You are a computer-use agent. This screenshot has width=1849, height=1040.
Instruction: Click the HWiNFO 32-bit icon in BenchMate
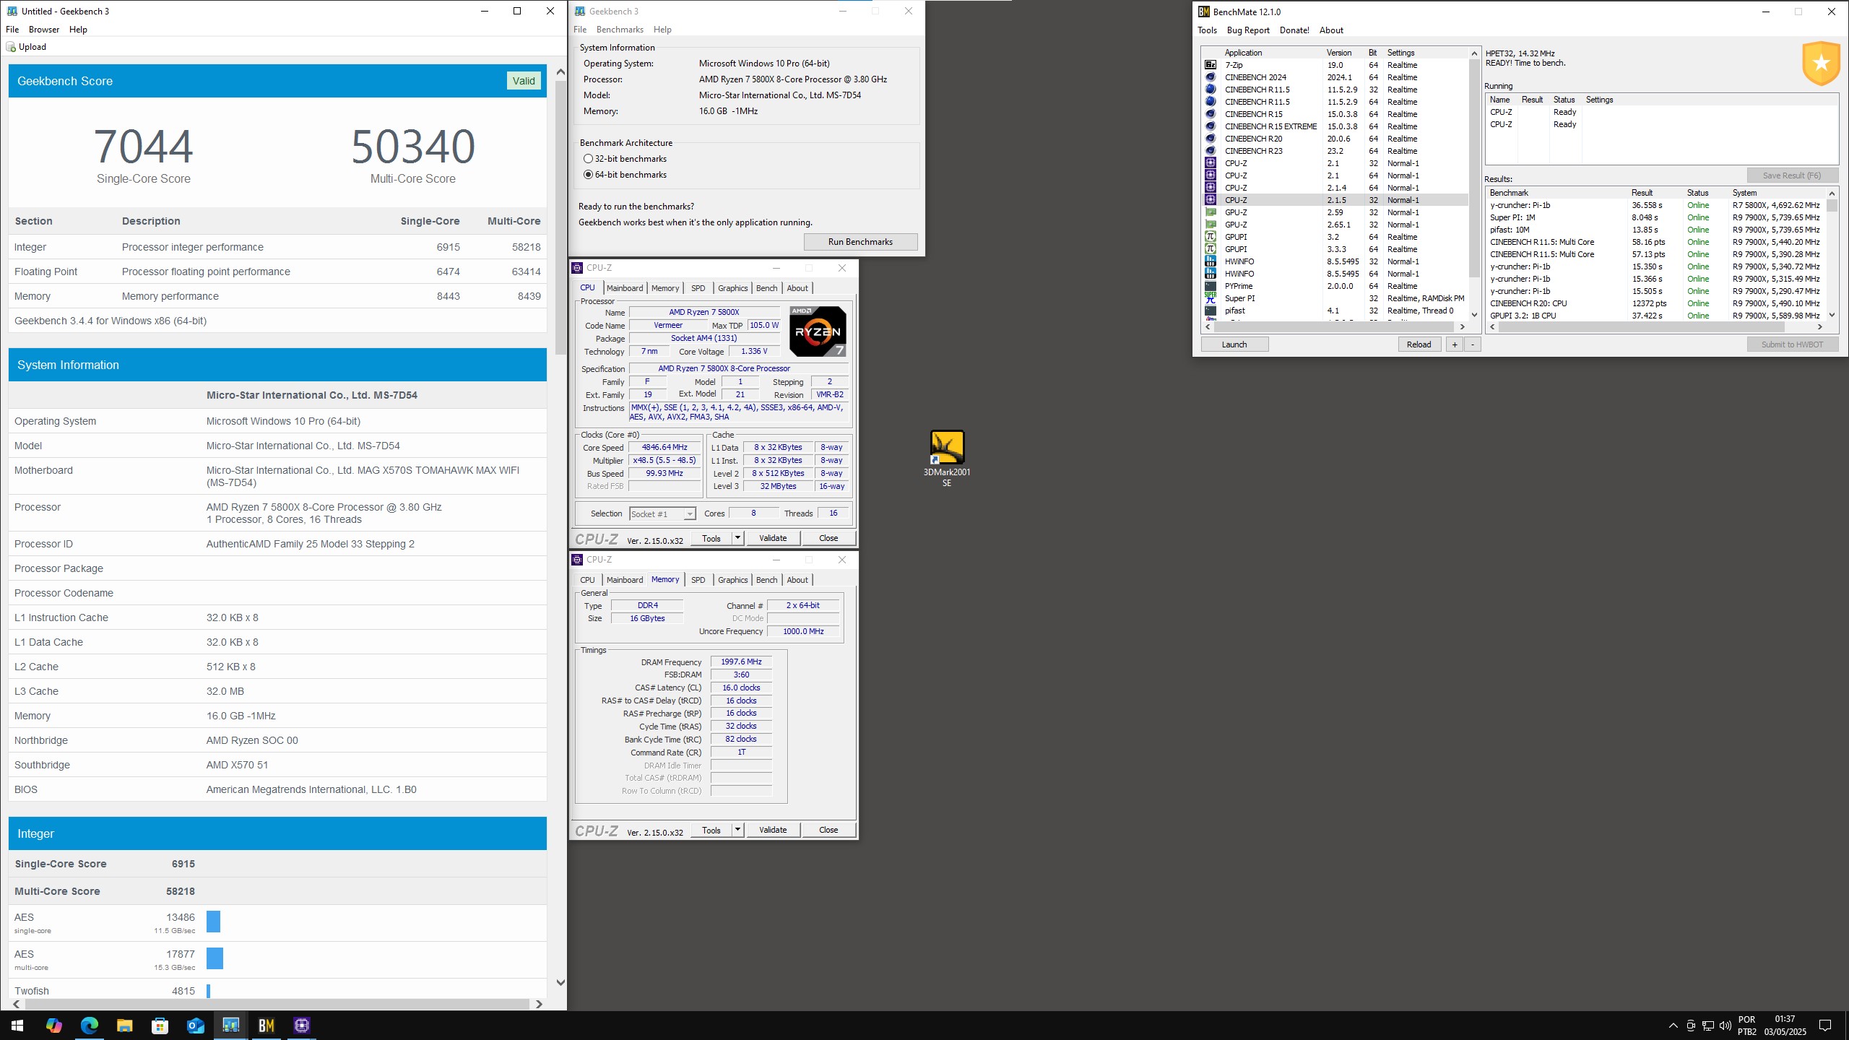(x=1211, y=261)
